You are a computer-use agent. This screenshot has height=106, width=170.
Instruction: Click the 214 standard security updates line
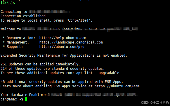point(53,69)
